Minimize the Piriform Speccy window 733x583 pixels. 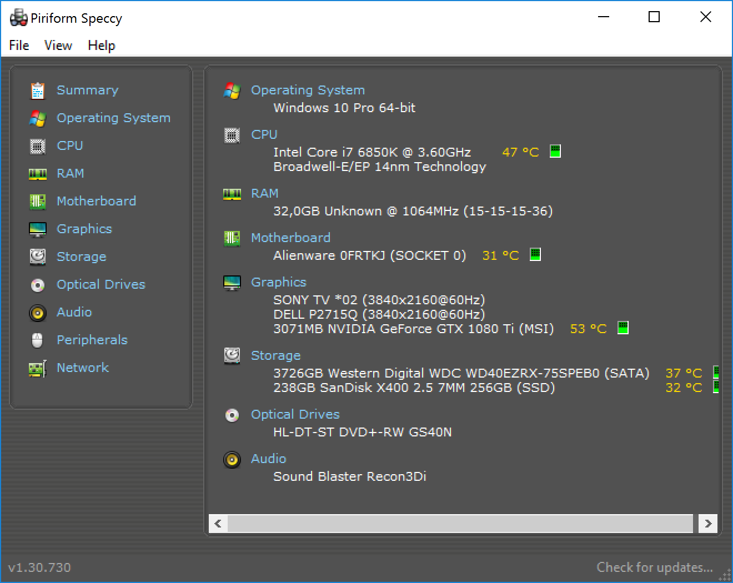[604, 17]
